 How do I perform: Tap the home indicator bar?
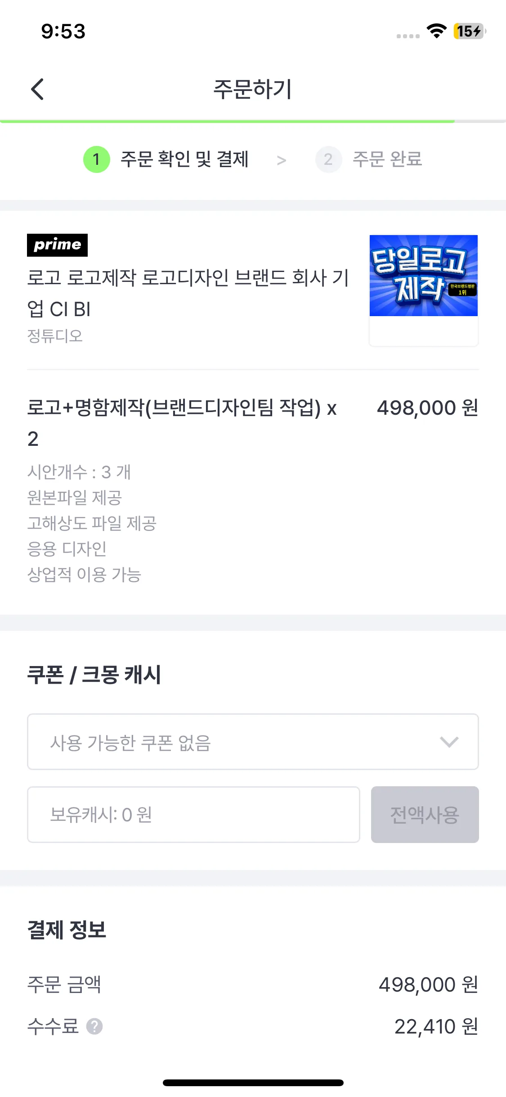click(253, 1083)
